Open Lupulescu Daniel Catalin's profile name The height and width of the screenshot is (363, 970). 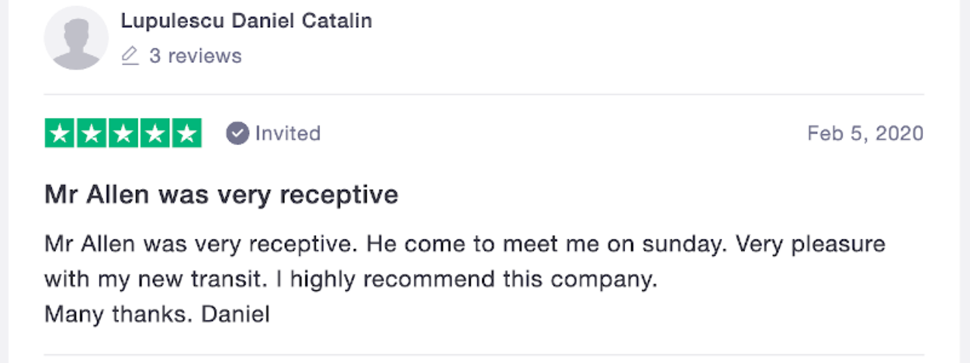point(246,21)
